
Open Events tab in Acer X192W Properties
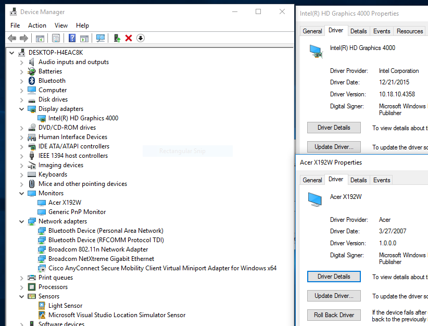[x=382, y=180]
